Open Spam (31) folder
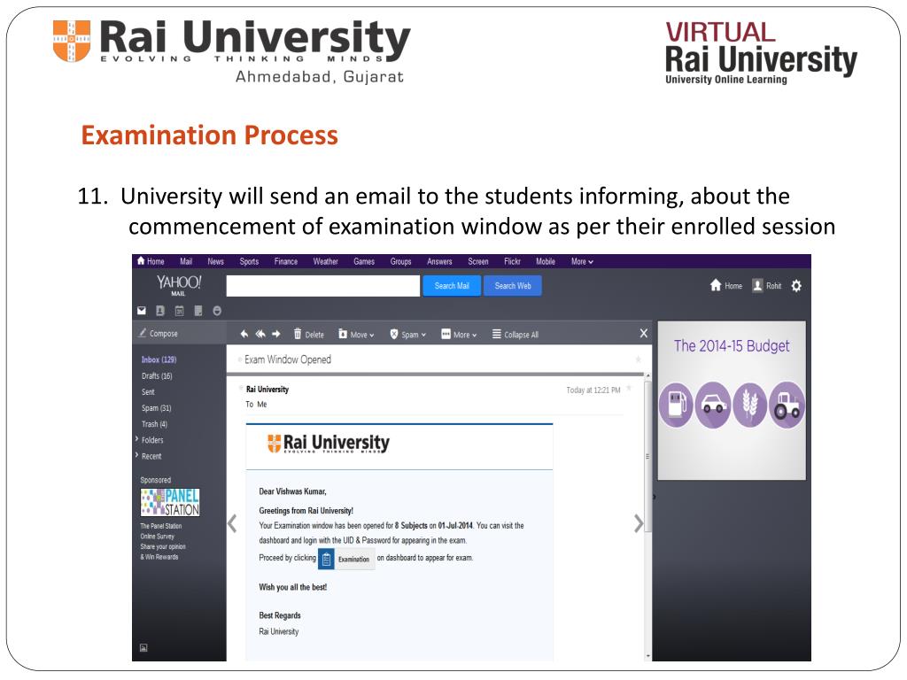907x680 pixels. [x=156, y=408]
